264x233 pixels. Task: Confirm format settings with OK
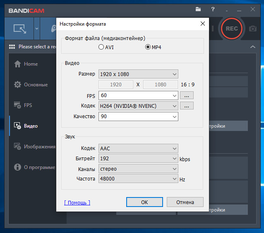(144, 202)
